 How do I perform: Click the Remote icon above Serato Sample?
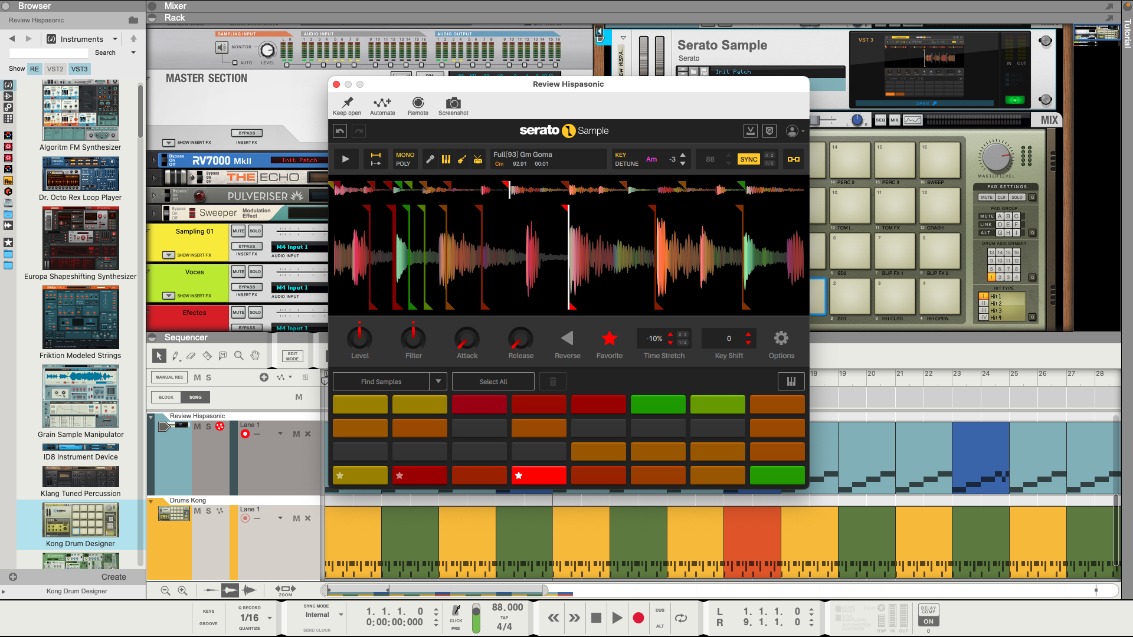418,104
